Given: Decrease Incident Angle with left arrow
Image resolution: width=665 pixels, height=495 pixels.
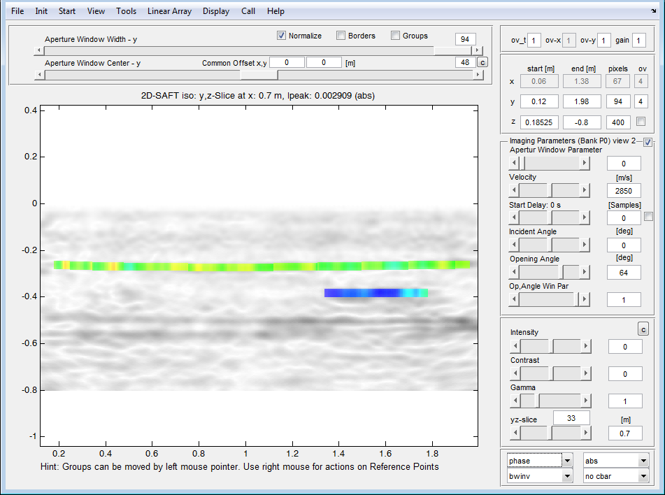Looking at the screenshot, I should pyautogui.click(x=514, y=245).
